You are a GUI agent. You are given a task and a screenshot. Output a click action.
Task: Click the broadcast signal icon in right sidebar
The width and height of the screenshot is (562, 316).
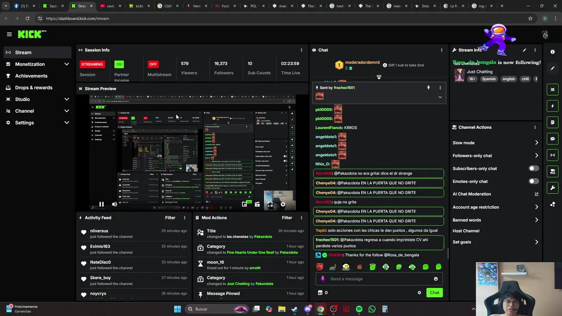click(553, 155)
